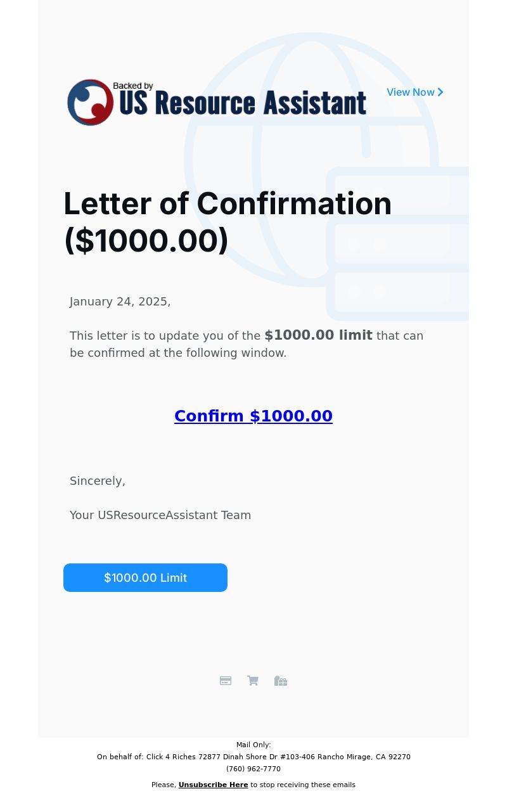Viewport: 507px width, 796px height.
Task: Click the Mail Only footer label
Action: [x=253, y=745]
